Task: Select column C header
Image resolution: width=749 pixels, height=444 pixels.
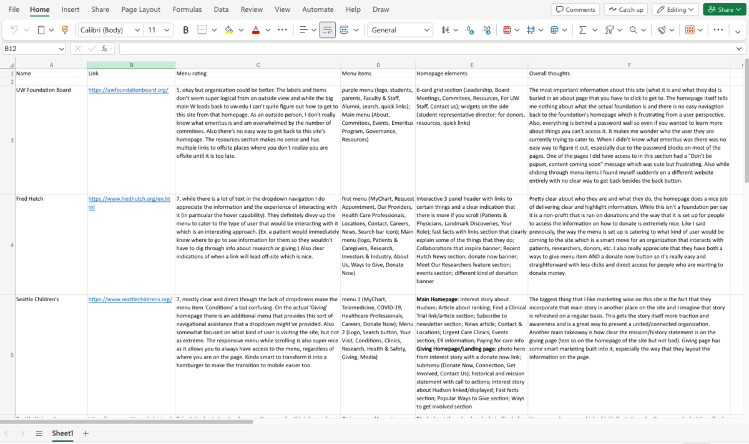Action: point(258,65)
